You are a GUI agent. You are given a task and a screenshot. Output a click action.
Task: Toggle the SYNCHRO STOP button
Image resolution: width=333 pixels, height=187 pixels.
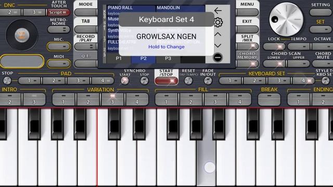click(x=145, y=81)
